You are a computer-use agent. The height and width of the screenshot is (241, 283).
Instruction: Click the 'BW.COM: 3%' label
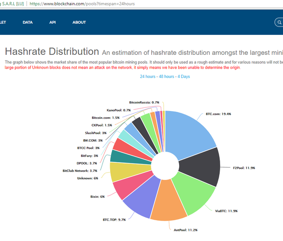coord(93,140)
